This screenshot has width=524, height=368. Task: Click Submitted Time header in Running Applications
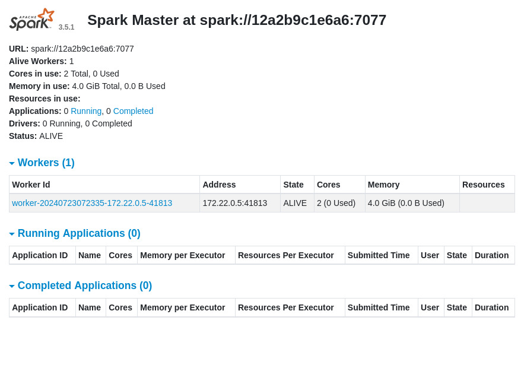(x=379, y=255)
